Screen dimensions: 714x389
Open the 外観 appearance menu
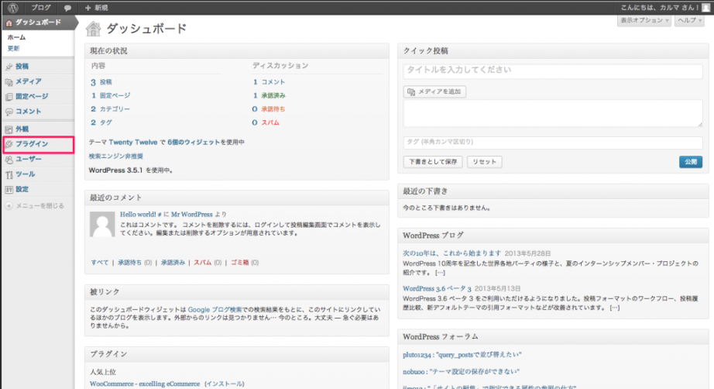[x=22, y=129]
